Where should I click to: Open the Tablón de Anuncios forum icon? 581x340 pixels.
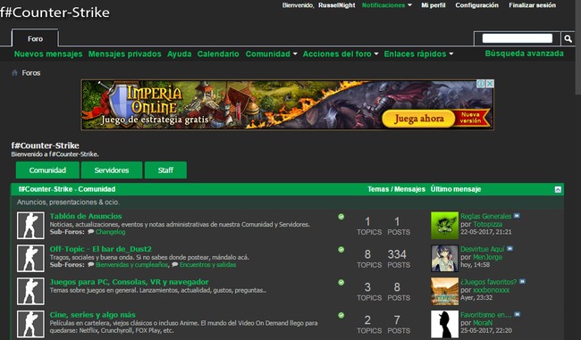[x=30, y=225]
